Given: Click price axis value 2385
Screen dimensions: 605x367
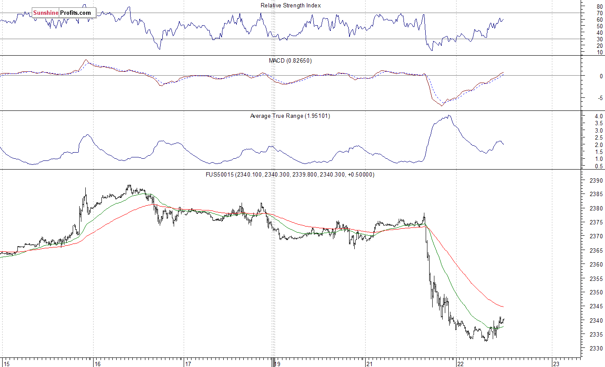Looking at the screenshot, I should pyautogui.click(x=596, y=194).
